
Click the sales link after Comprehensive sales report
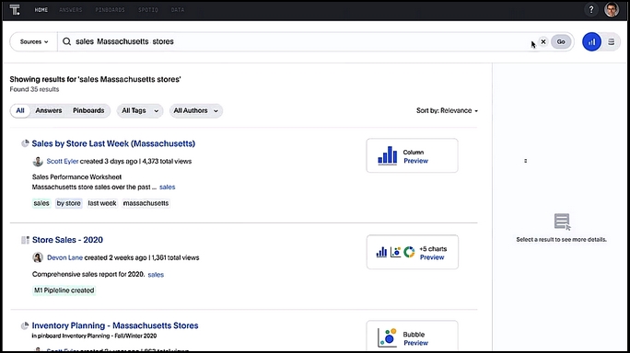tap(156, 275)
